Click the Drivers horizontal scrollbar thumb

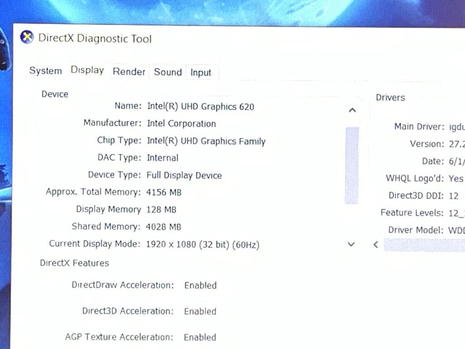(x=425, y=245)
